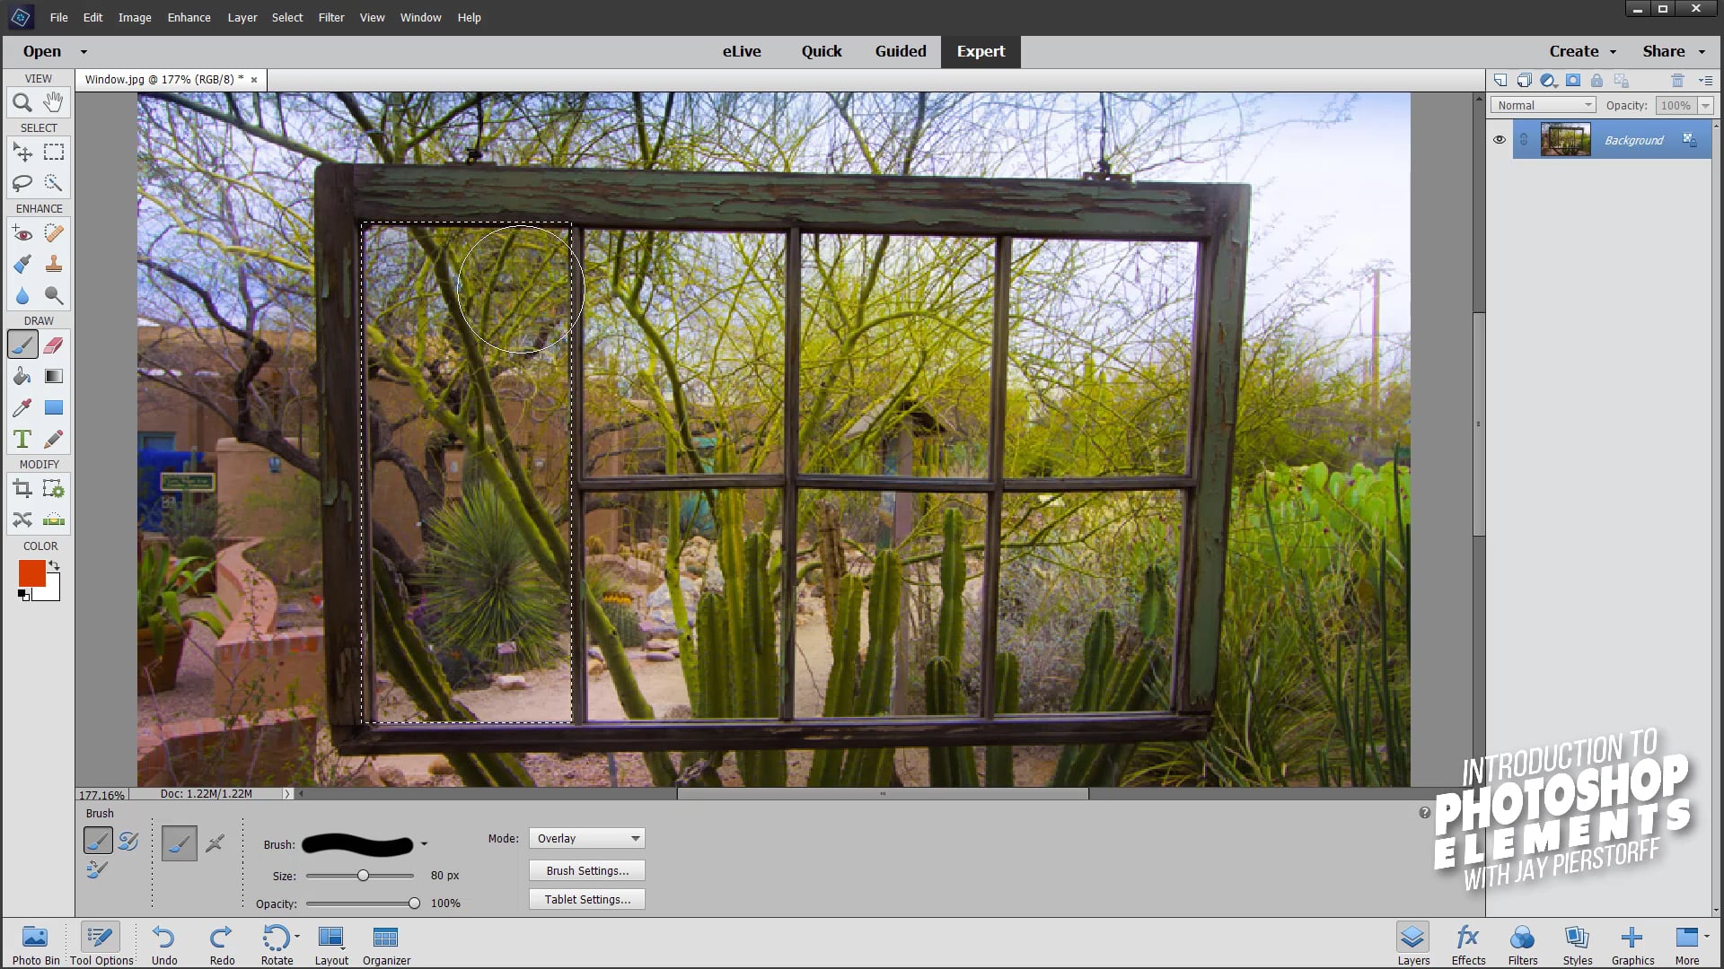This screenshot has height=969, width=1724.
Task: Open the Enhance menu
Action: pos(189,17)
